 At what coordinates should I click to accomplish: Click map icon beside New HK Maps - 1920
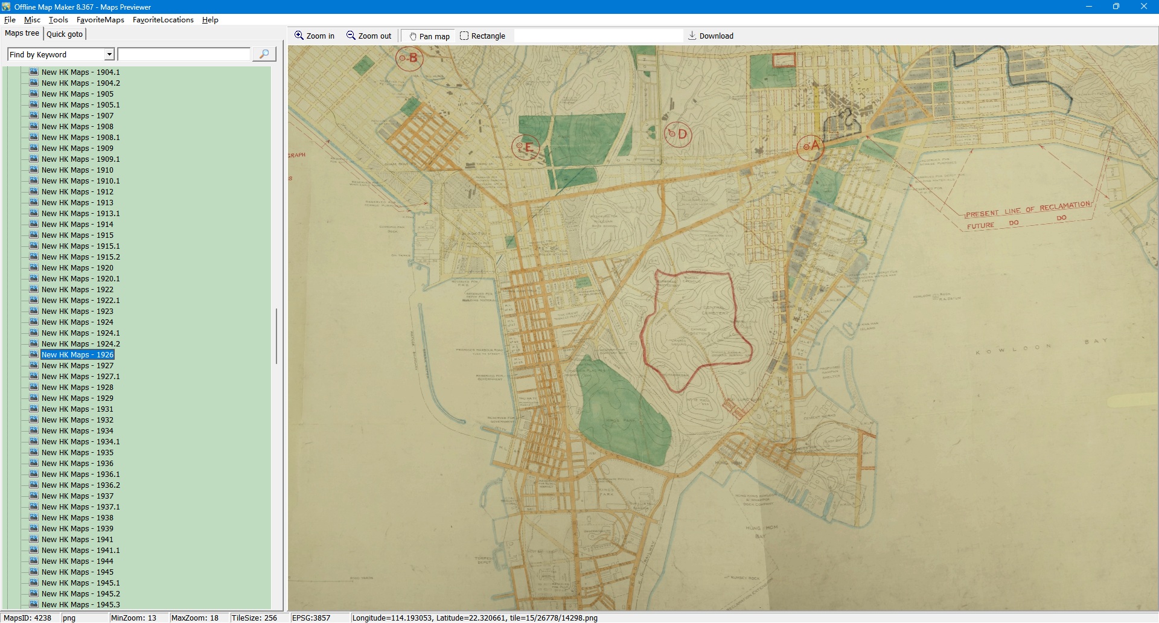click(x=34, y=267)
